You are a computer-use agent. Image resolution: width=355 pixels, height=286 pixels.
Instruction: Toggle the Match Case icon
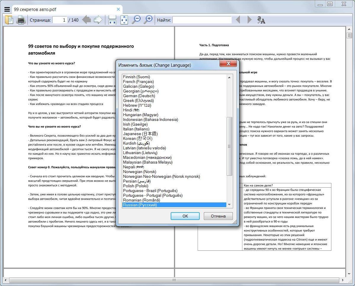point(261,20)
